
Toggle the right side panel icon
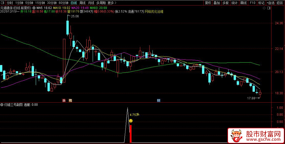click(269, 8)
